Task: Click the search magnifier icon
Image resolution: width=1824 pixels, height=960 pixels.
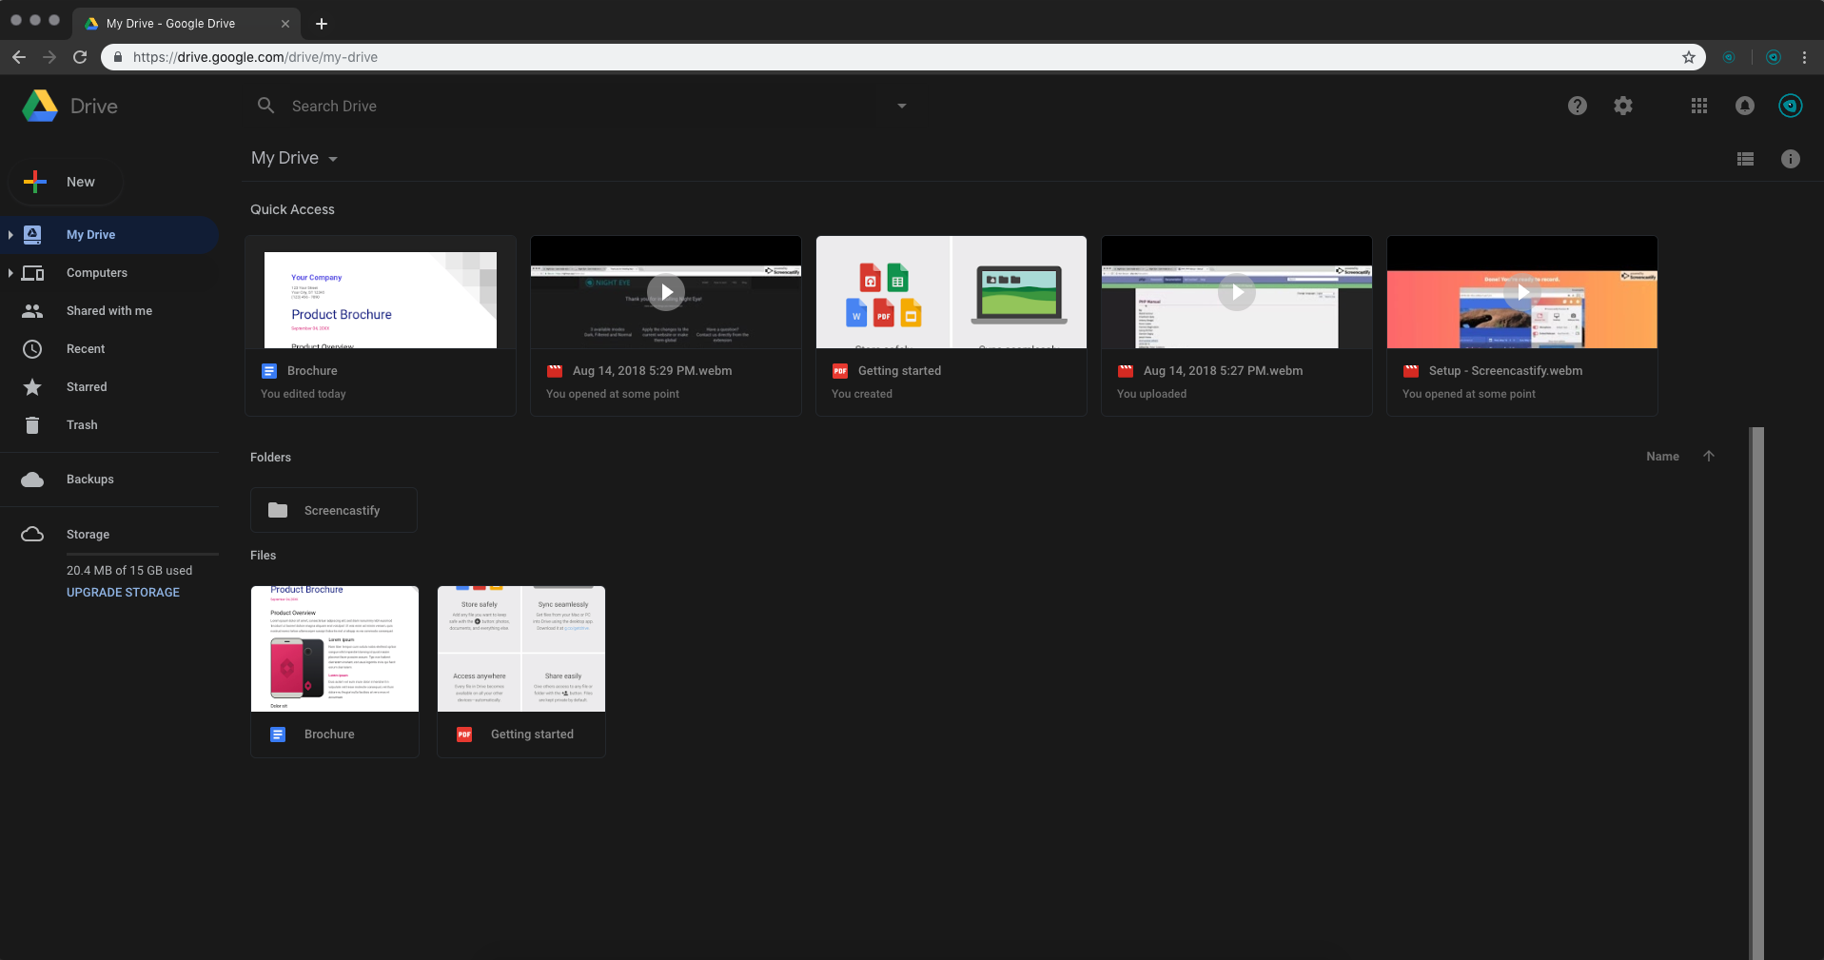Action: [x=266, y=106]
